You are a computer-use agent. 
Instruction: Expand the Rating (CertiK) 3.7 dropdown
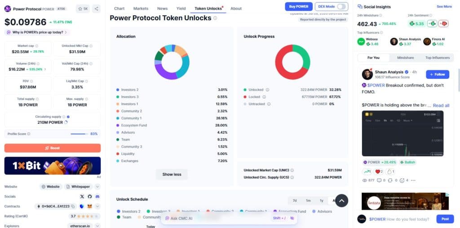pyautogui.click(x=84, y=216)
